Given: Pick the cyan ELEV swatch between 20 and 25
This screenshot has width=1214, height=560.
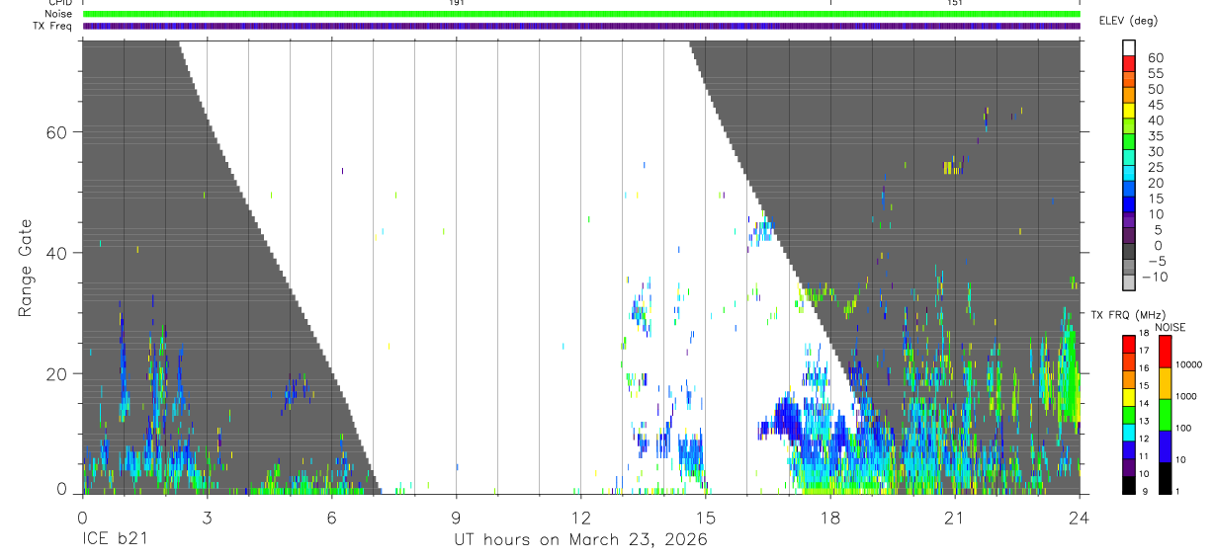Looking at the screenshot, I should 1129,172.
